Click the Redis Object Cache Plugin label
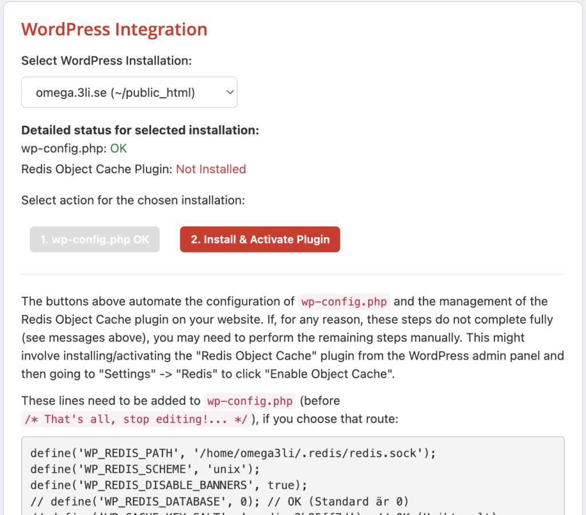This screenshot has height=515, width=586. coord(96,169)
